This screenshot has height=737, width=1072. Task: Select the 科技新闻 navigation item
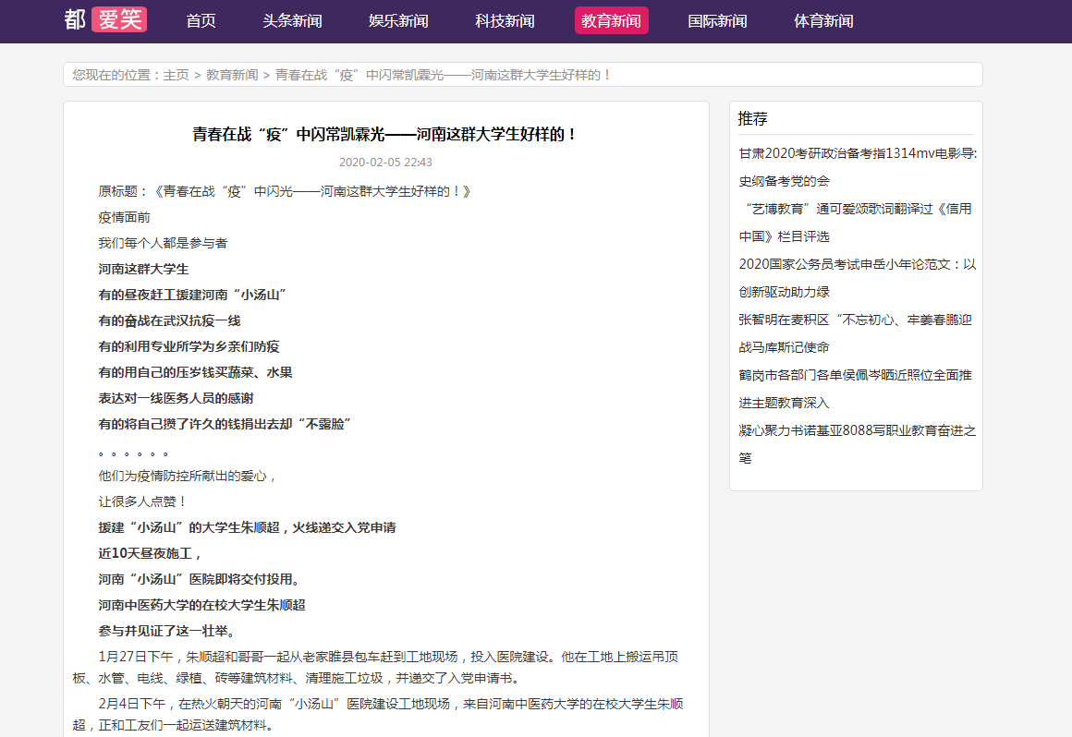tap(505, 21)
